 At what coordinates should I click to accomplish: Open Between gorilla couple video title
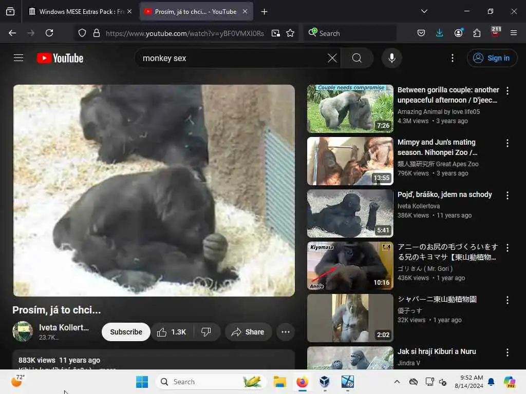(448, 95)
